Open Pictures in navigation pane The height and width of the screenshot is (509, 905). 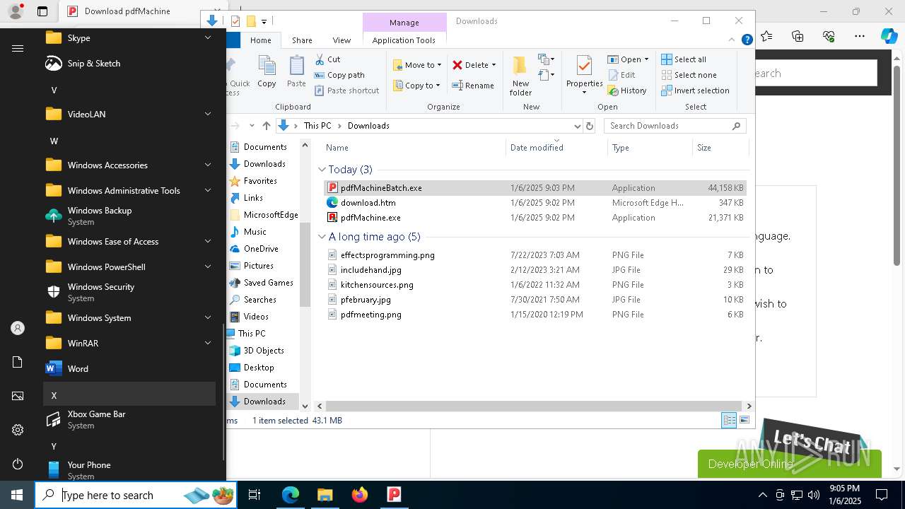point(258,266)
